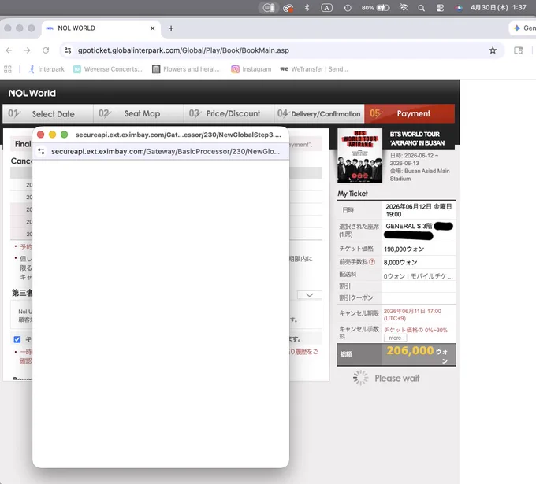This screenshot has width=536, height=484.
Task: Click the 198,000ウォン ticket price value
Action: pyautogui.click(x=404, y=249)
